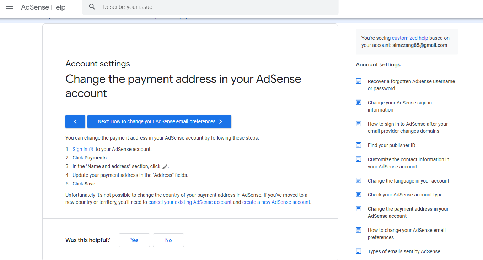Click the Account settings breadcrumb above the title
The width and height of the screenshot is (483, 260).
[x=98, y=64]
